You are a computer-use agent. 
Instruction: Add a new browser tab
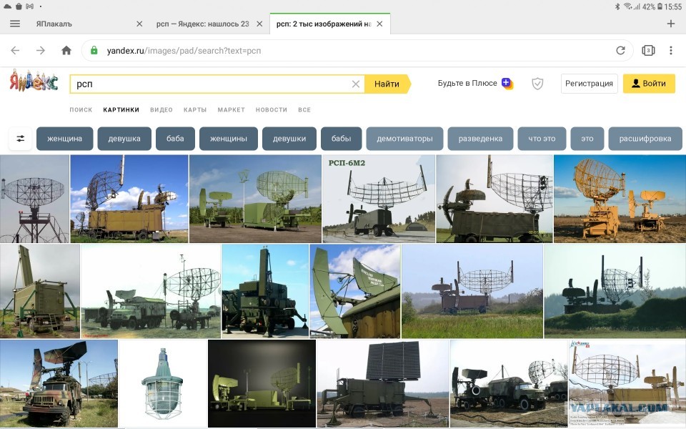pyautogui.click(x=671, y=24)
